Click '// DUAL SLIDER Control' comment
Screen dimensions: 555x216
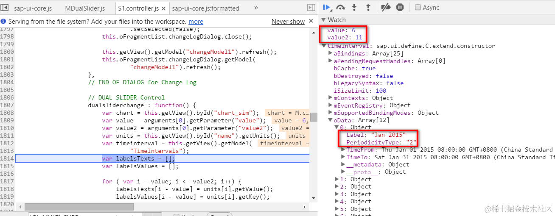(126, 97)
